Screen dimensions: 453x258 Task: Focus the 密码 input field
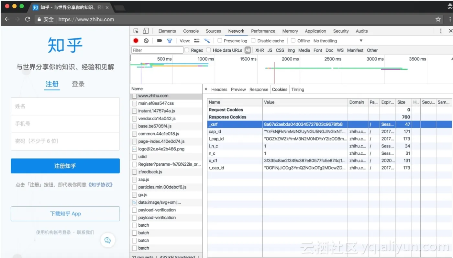[65, 141]
